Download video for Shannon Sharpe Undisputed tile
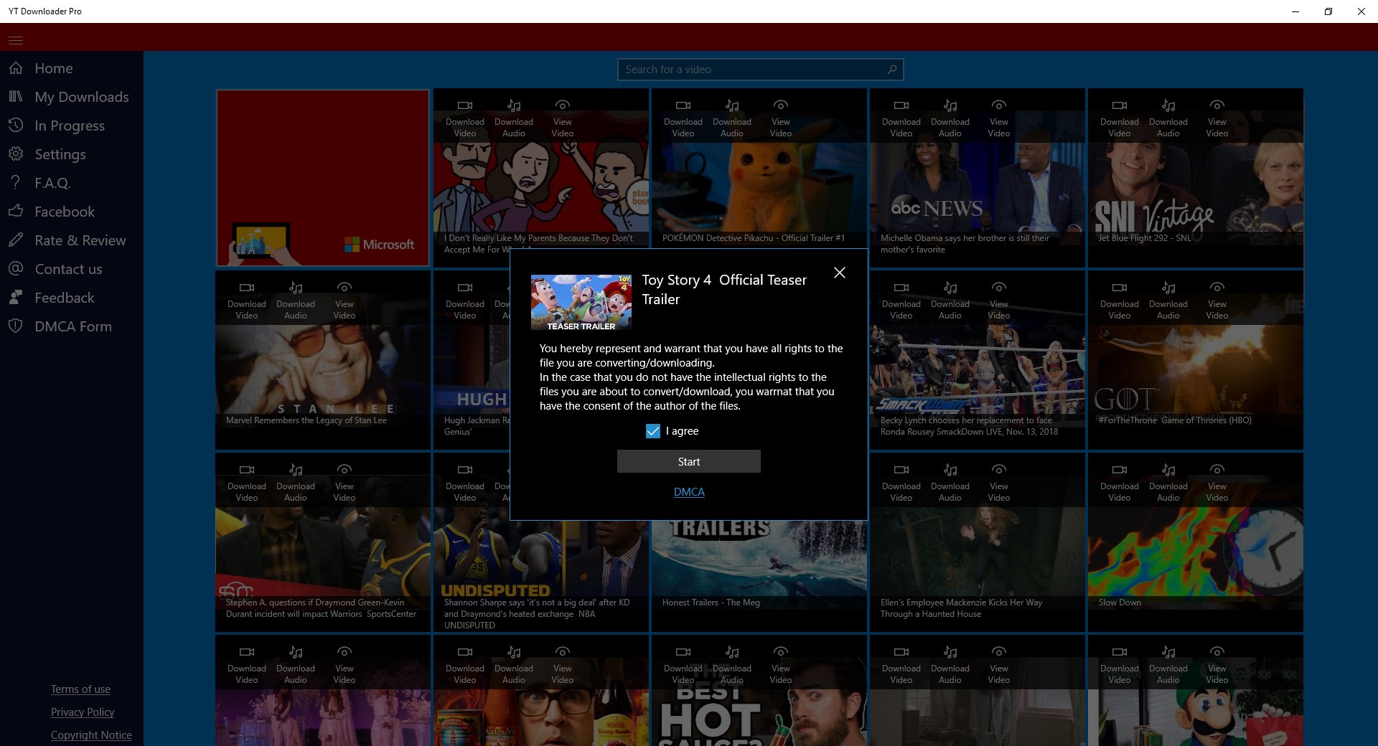This screenshot has width=1378, height=746. coord(465,483)
